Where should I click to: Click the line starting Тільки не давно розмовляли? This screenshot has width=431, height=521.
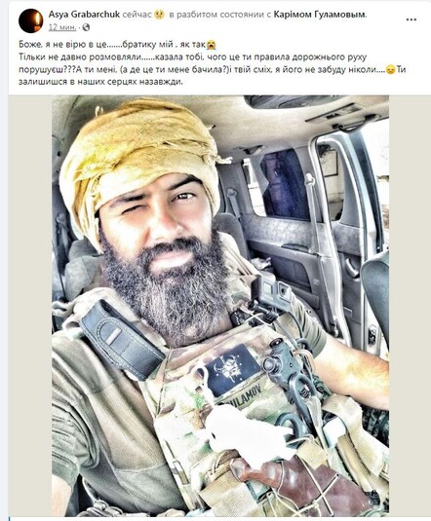click(x=192, y=57)
